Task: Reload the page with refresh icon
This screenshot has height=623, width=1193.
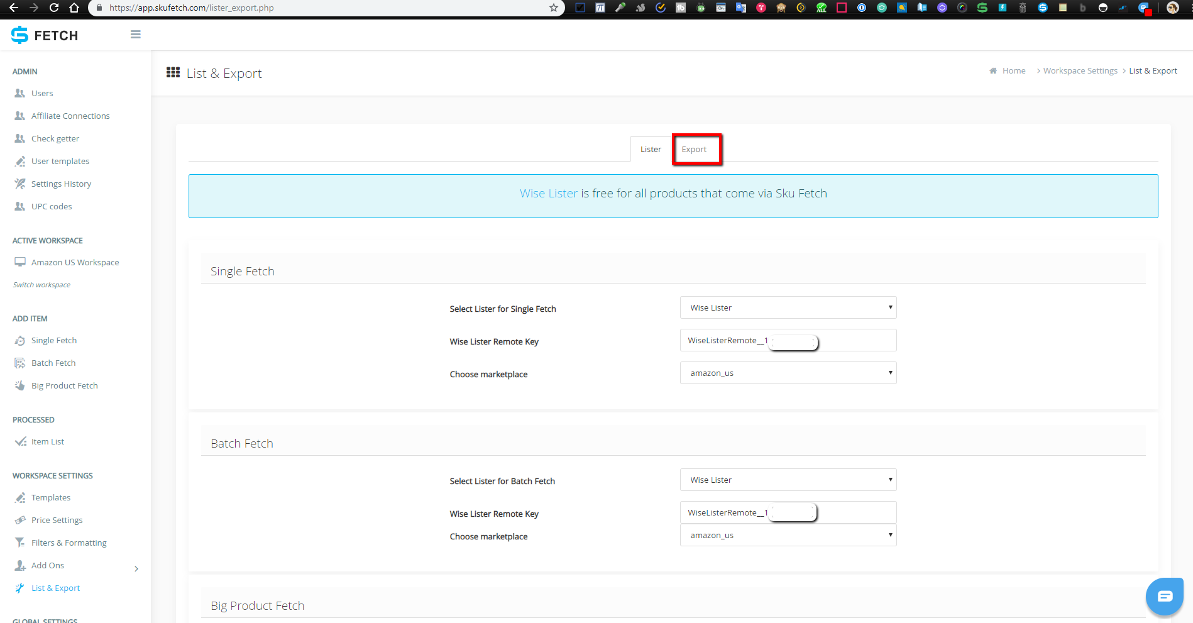Action: tap(54, 8)
